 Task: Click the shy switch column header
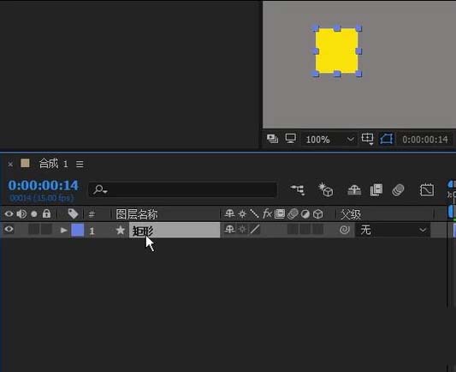(x=230, y=213)
